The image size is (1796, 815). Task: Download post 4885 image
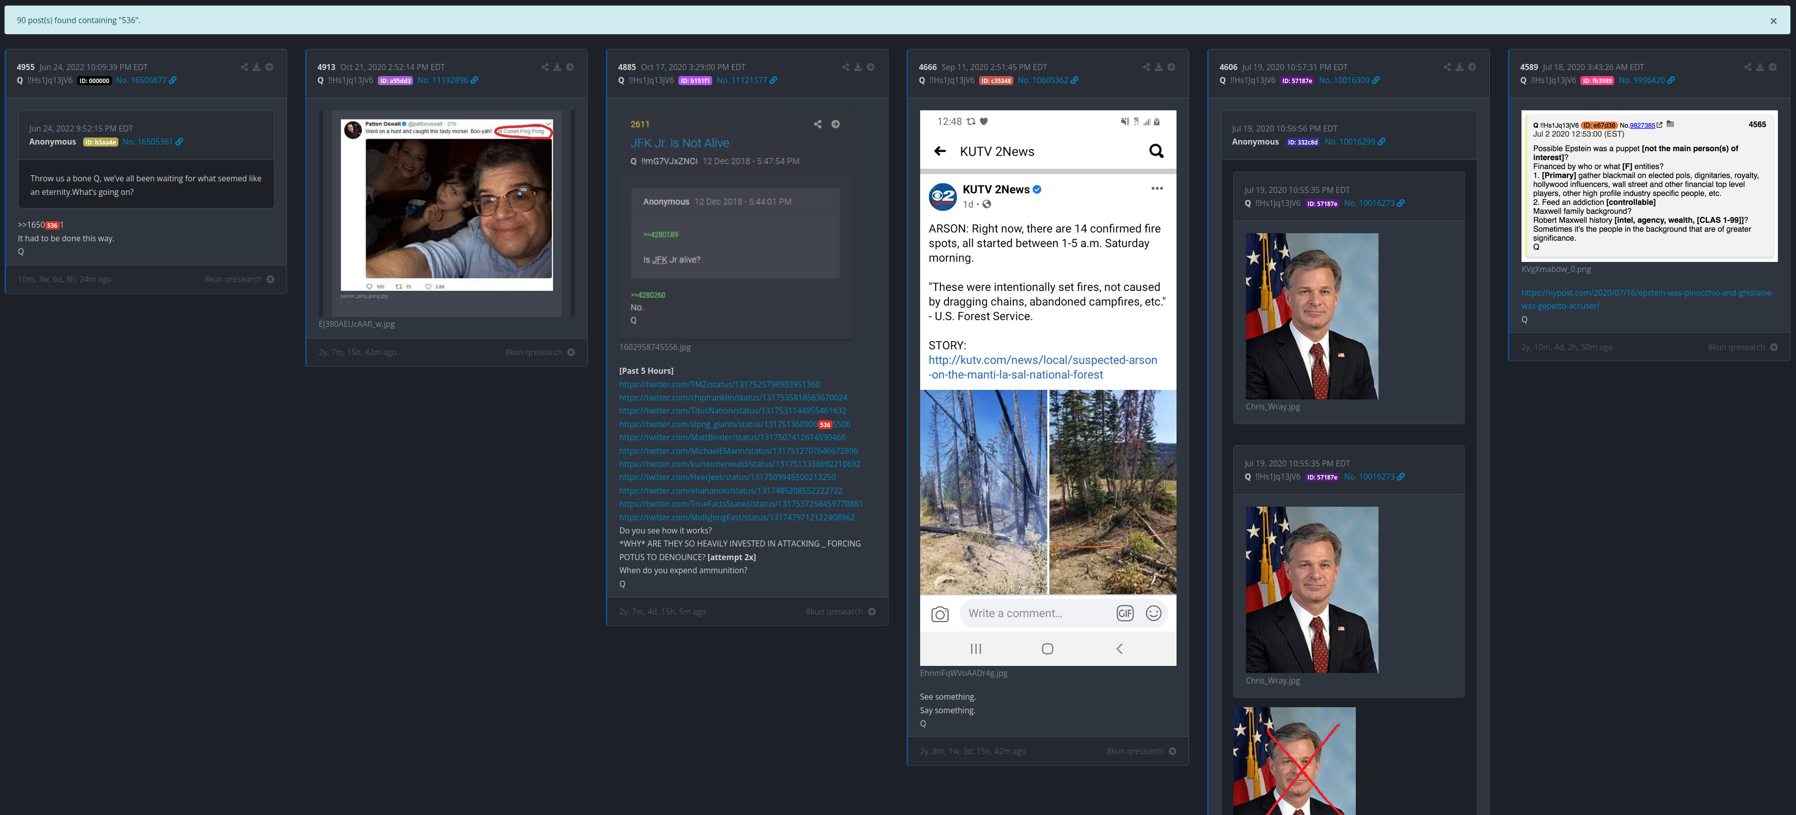[x=858, y=67]
